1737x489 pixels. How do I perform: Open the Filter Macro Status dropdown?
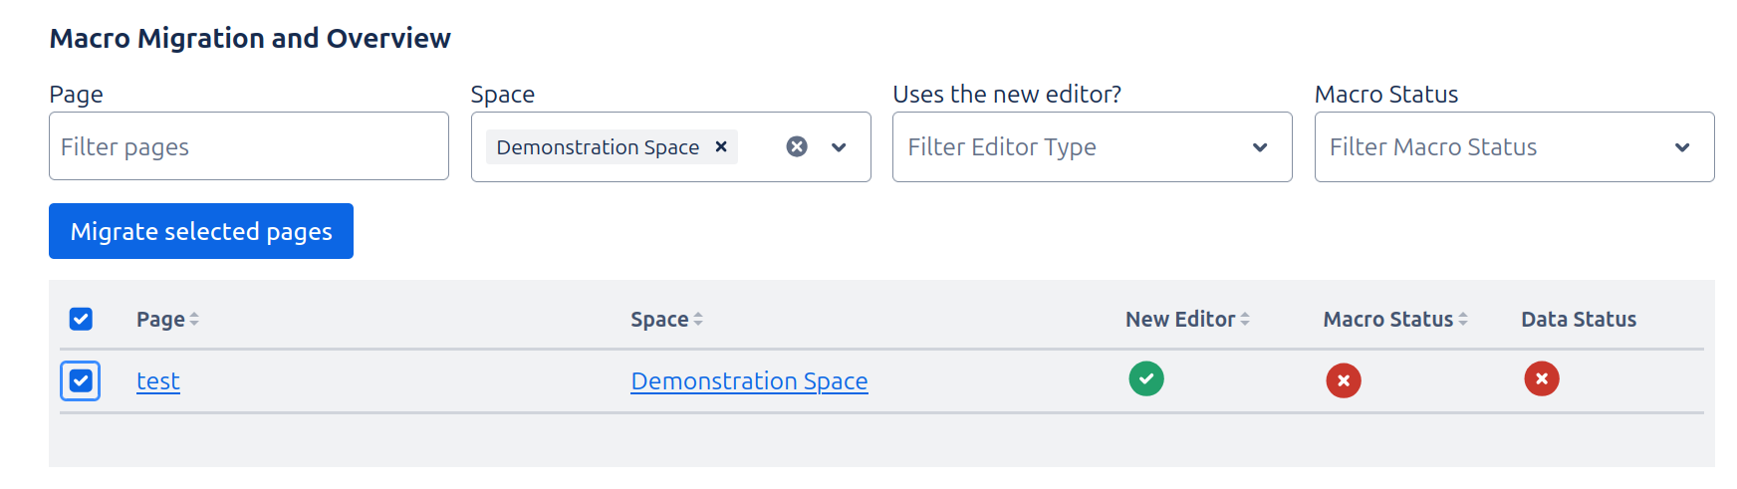1514,147
